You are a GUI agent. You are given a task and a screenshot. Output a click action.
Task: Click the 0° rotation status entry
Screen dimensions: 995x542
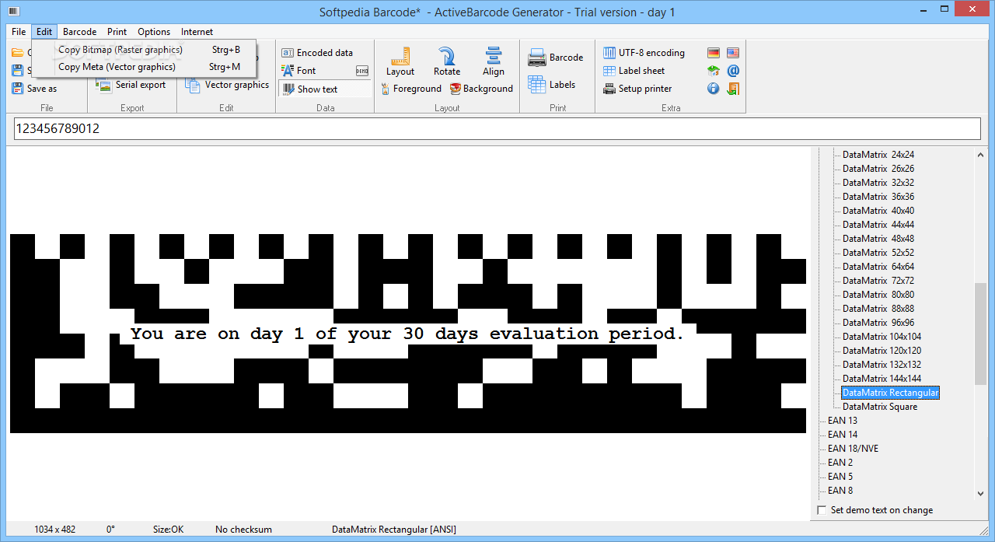click(110, 530)
